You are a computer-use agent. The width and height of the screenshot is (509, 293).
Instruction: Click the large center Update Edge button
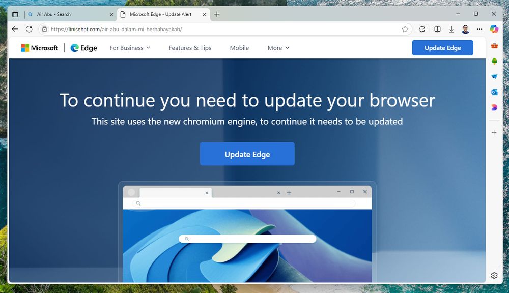[247, 154]
